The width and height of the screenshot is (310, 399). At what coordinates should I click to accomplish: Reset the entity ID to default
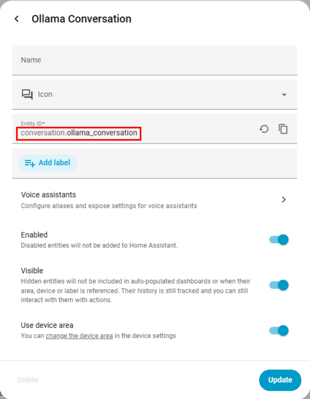point(264,129)
